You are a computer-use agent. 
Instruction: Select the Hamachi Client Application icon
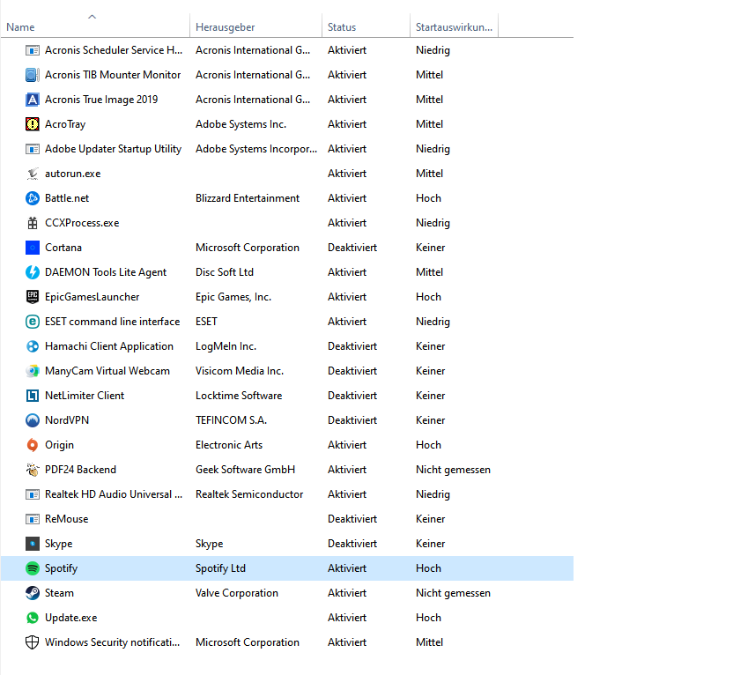33,346
